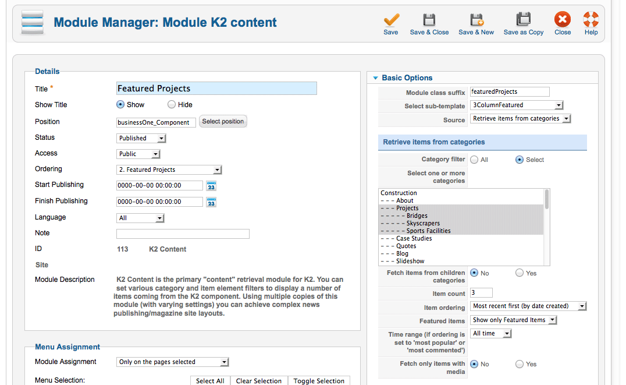Choose Yes for fetch only items with media
The width and height of the screenshot is (626, 385).
click(520, 364)
